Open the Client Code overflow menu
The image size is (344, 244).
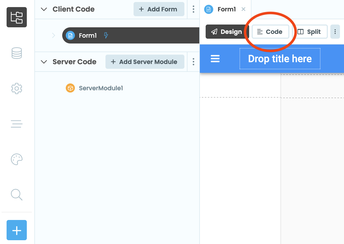pyautogui.click(x=193, y=9)
